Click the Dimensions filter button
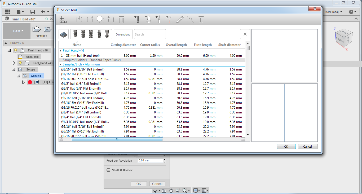This screenshot has width=362, height=194. tap(123, 34)
